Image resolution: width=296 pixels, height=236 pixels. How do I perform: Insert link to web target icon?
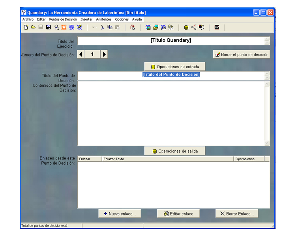(163, 27)
